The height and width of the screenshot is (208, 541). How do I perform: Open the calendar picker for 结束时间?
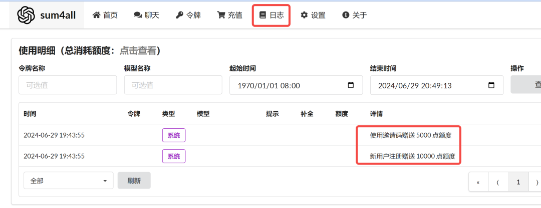pos(492,85)
